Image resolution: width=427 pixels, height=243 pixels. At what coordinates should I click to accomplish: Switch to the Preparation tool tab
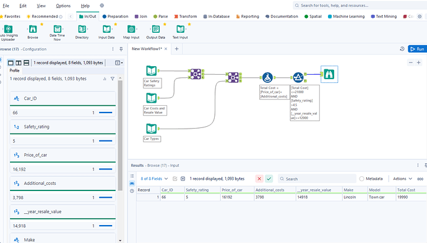click(x=115, y=16)
